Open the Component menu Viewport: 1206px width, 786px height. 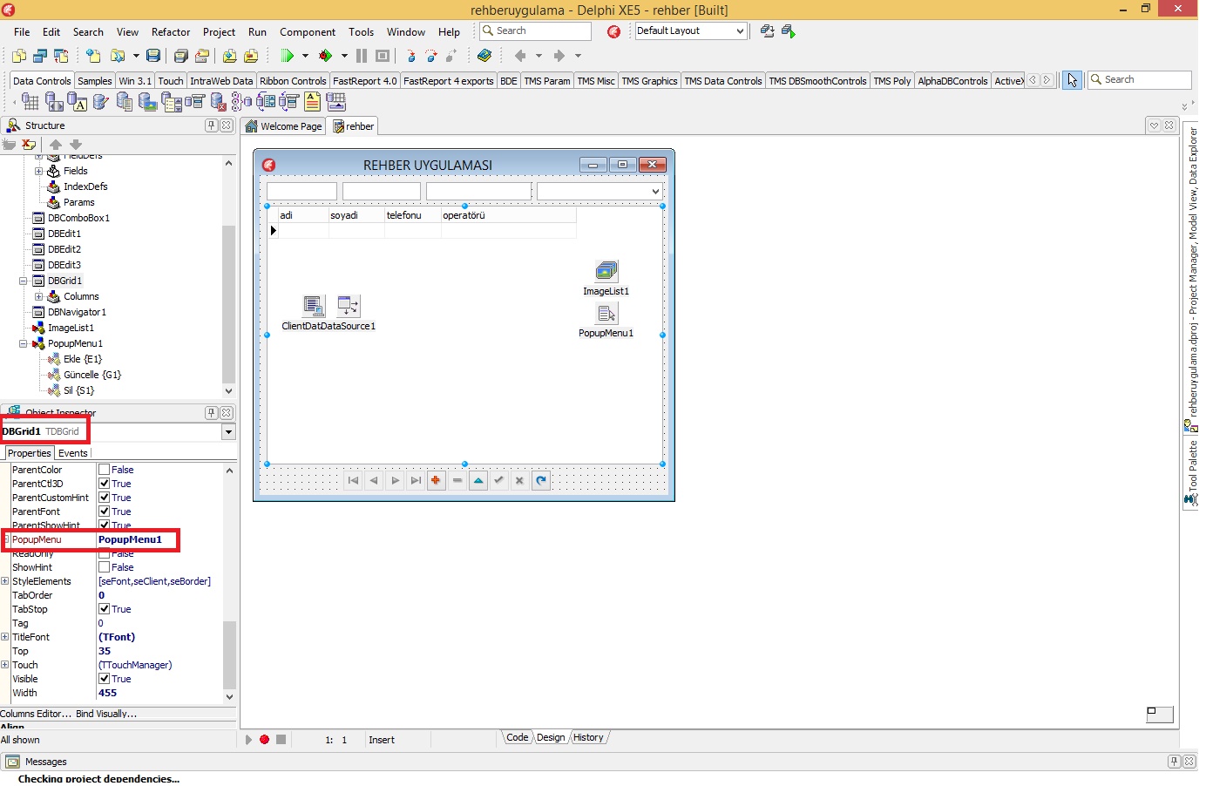308,32
